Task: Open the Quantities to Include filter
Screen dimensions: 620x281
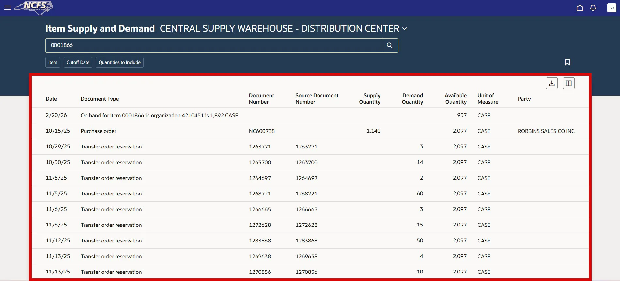Action: [x=119, y=62]
